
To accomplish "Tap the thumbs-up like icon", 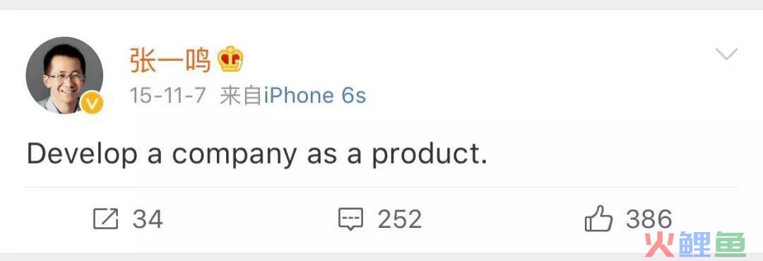I will point(598,218).
